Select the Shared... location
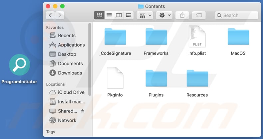Viewport: 263px width, 139px height. [x=63, y=111]
